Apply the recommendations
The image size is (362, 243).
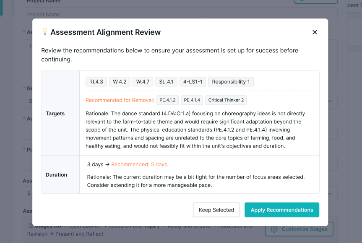pos(282,210)
